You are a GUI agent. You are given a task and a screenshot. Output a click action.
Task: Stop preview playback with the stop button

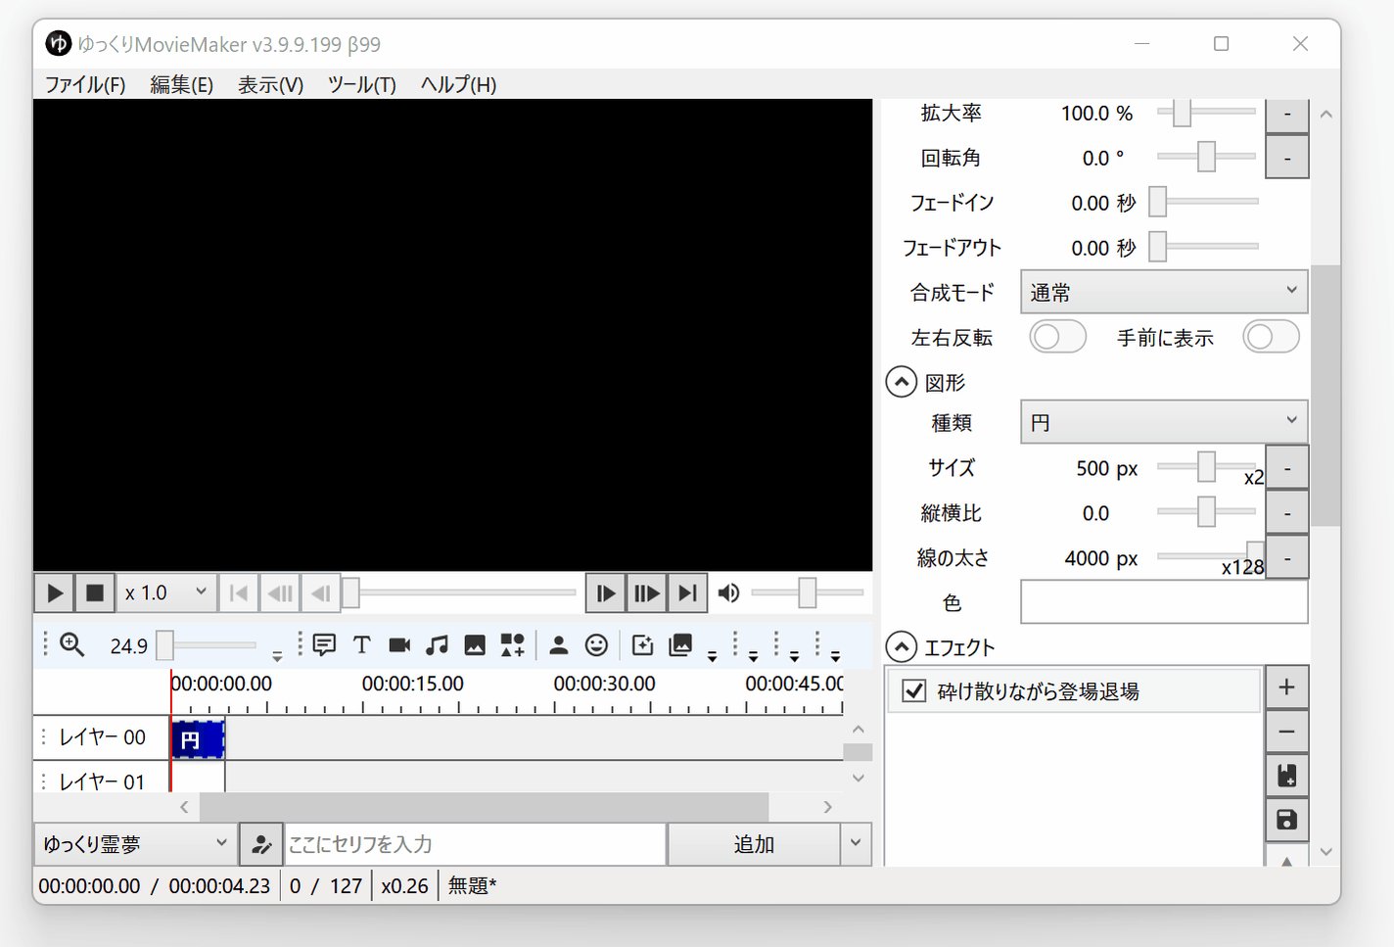pos(95,592)
